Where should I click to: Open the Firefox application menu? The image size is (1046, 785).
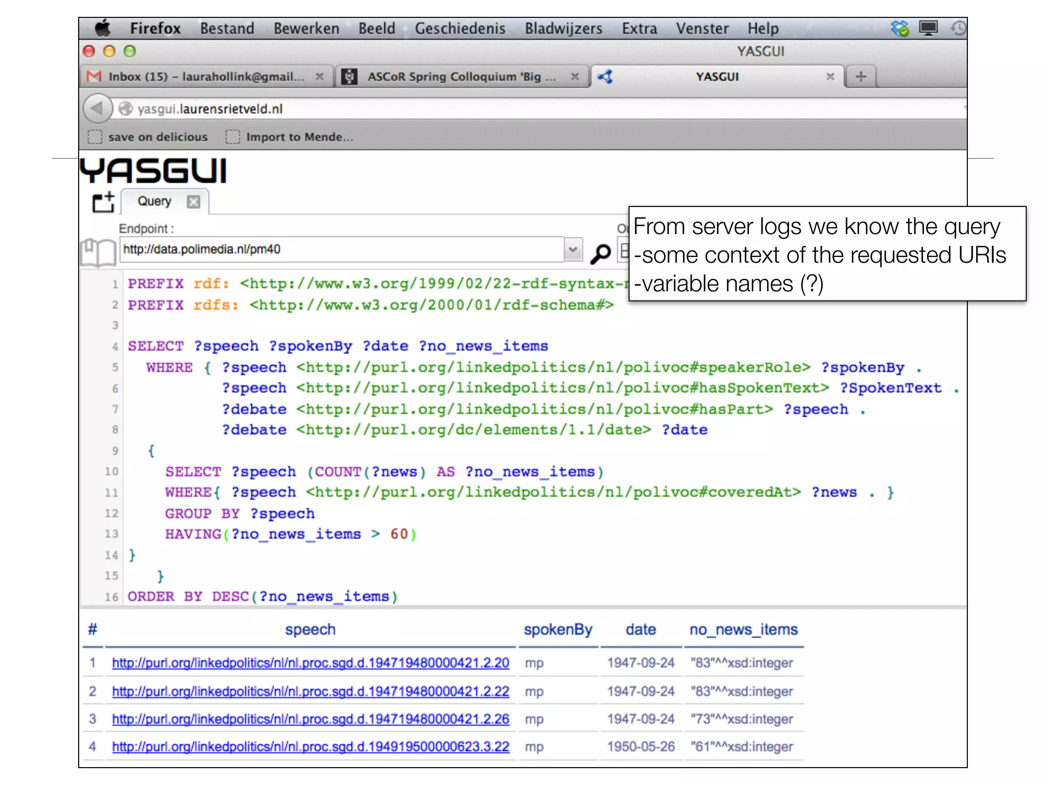(155, 29)
